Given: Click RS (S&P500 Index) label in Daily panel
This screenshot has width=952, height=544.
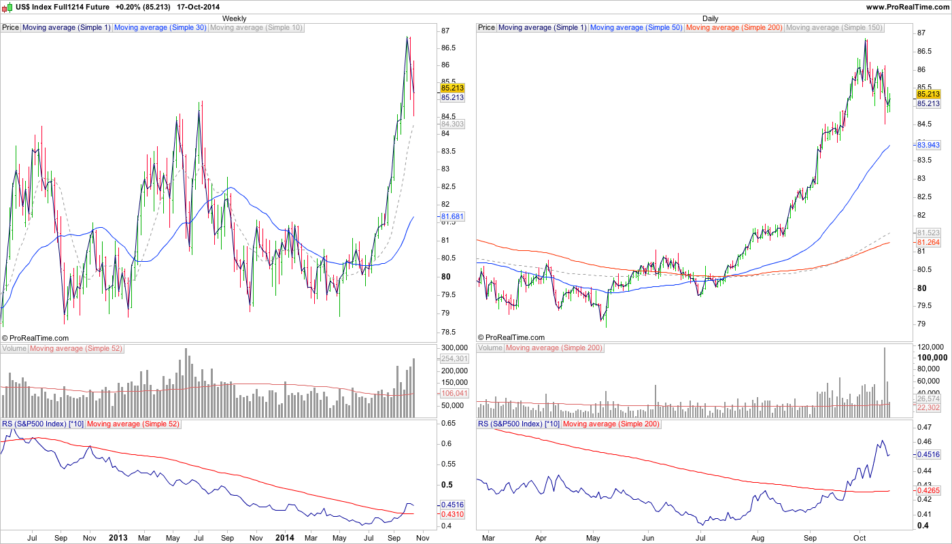Looking at the screenshot, I should coord(519,424).
